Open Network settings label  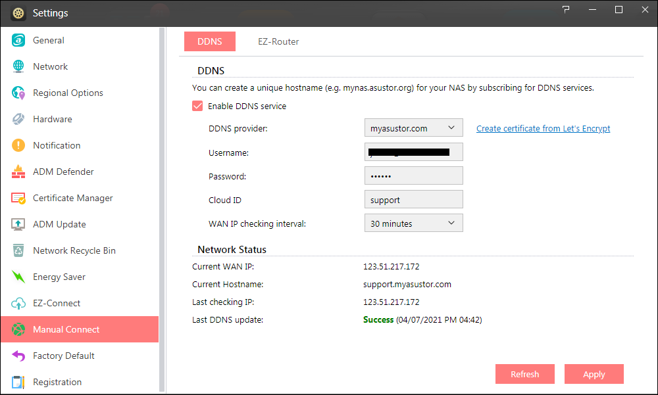pyautogui.click(x=51, y=66)
